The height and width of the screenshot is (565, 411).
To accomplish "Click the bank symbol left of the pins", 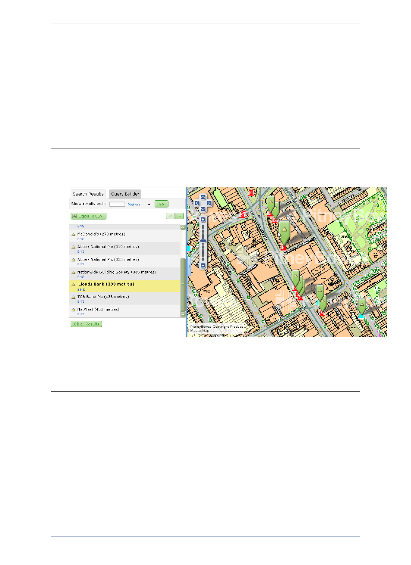I will 243,214.
